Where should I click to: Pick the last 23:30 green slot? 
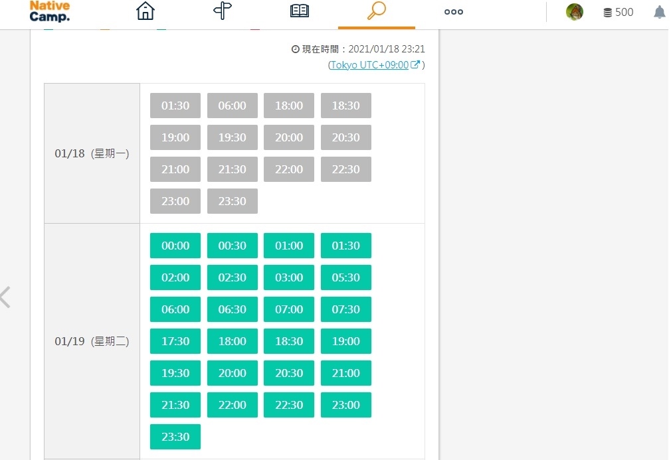175,437
